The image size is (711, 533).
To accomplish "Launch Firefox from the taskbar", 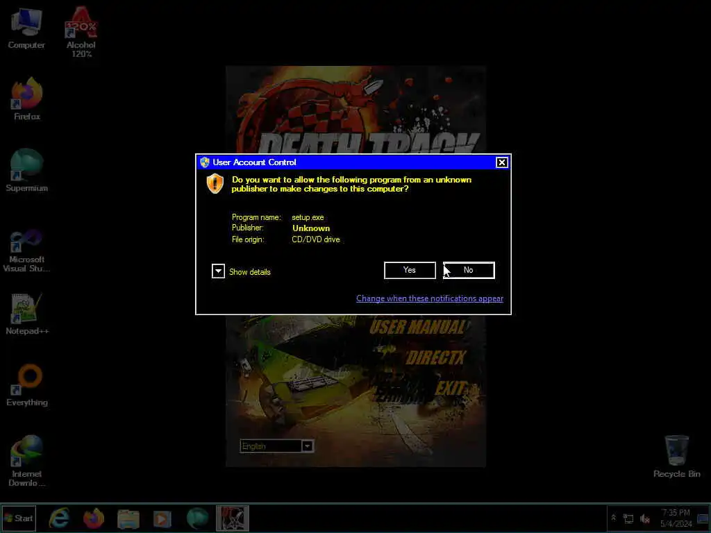I will tap(94, 518).
